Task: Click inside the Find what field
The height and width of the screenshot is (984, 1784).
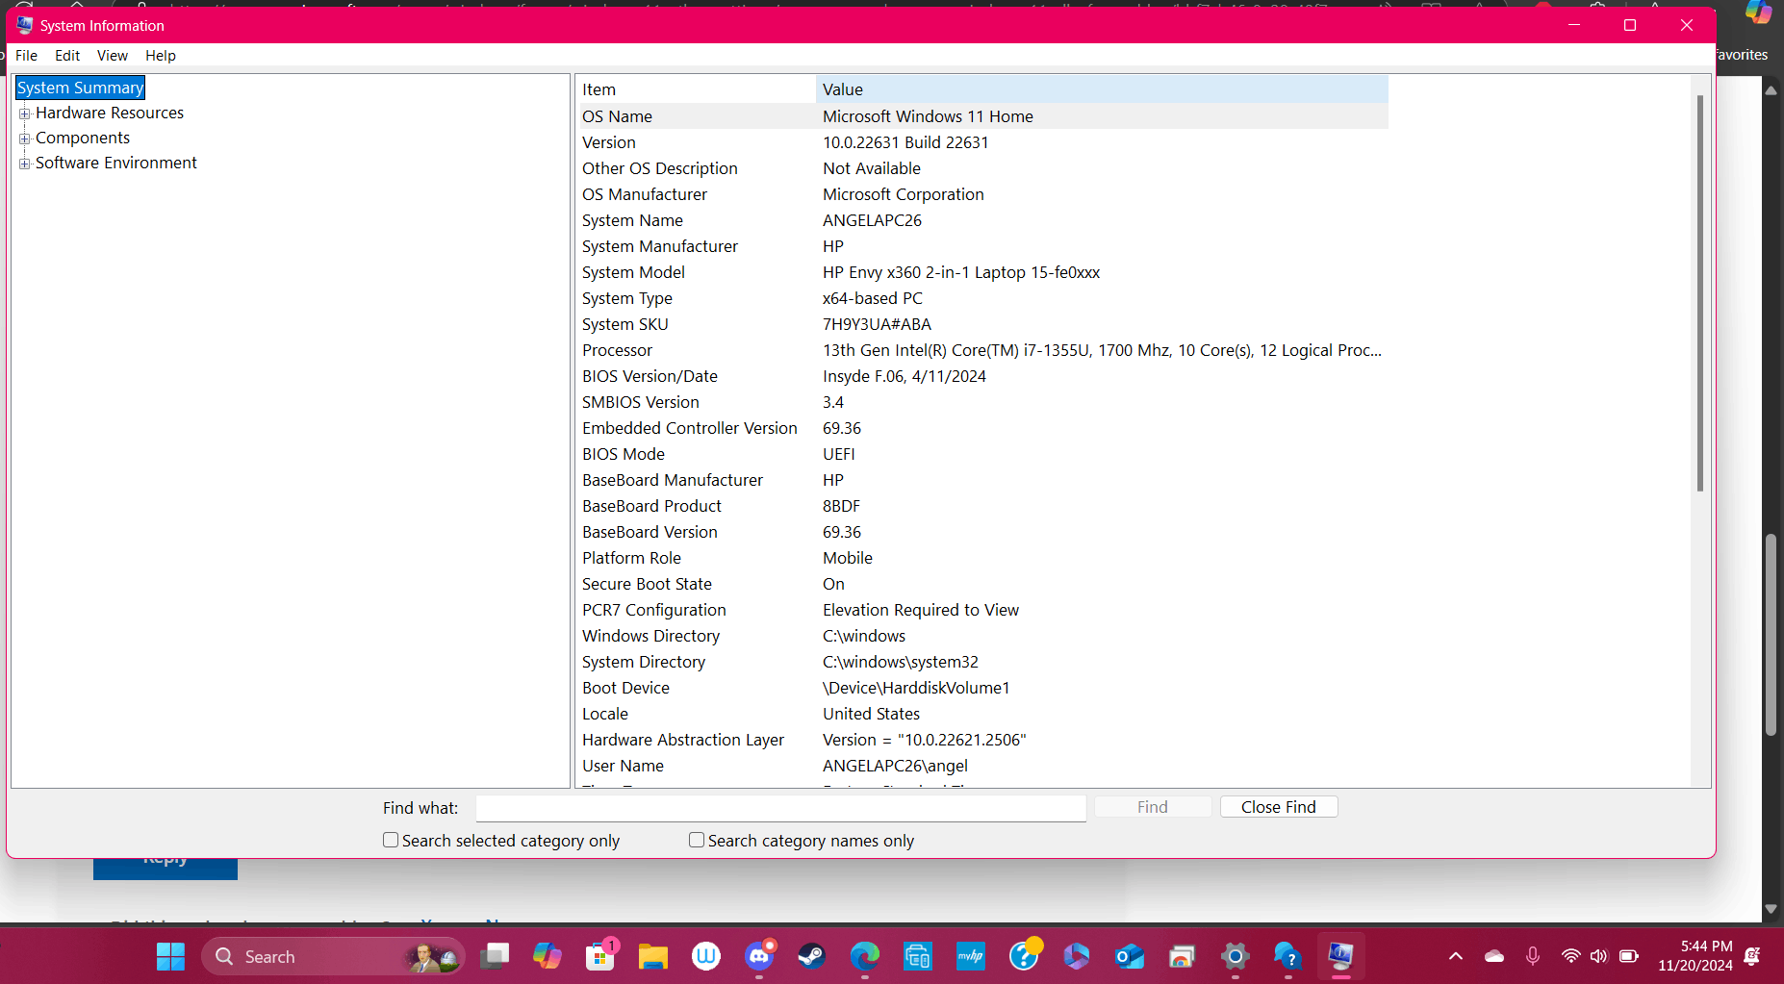Action: [780, 808]
